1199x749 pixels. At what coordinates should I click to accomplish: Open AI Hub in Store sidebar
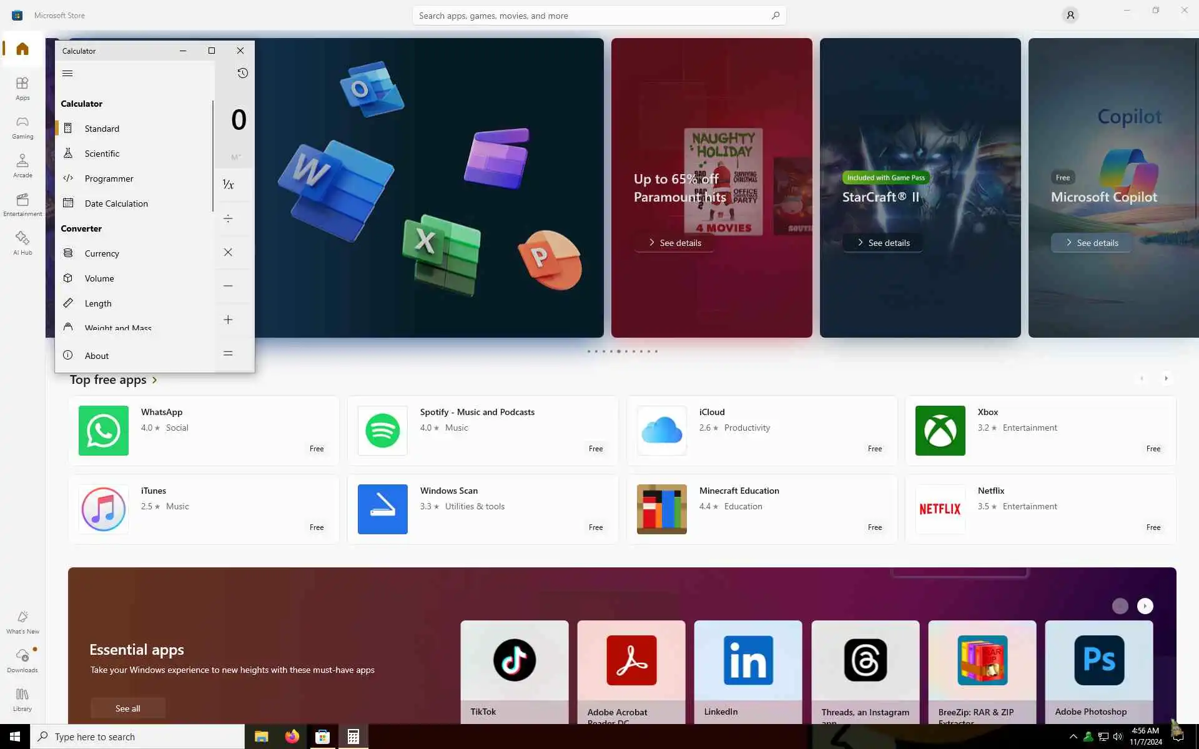22,243
